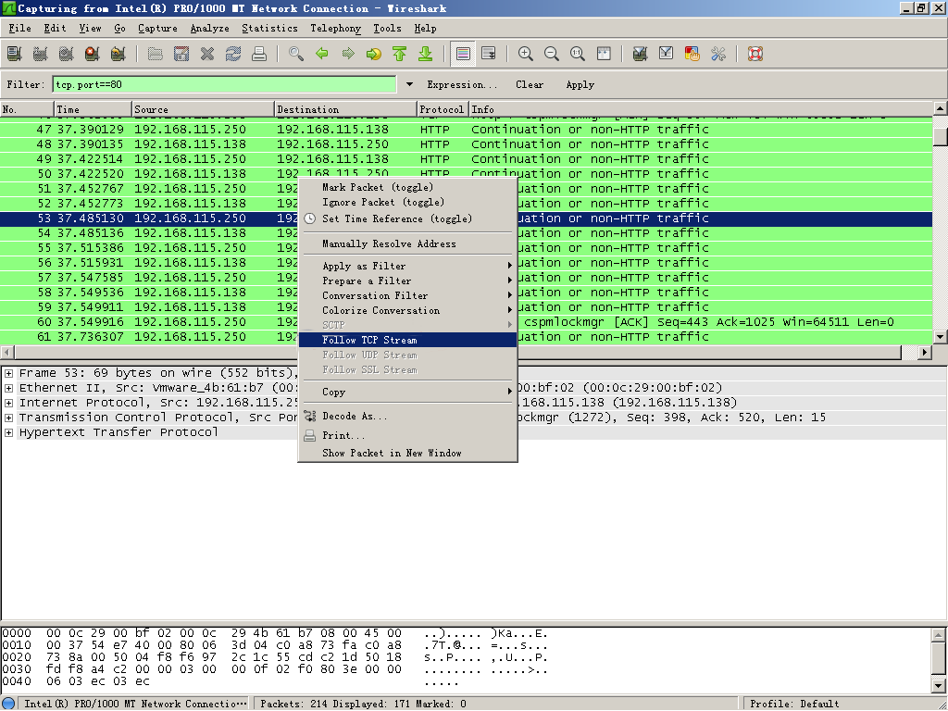This screenshot has height=711, width=948.
Task: Click the hex pane scrollbar down arrow
Action: [x=939, y=686]
